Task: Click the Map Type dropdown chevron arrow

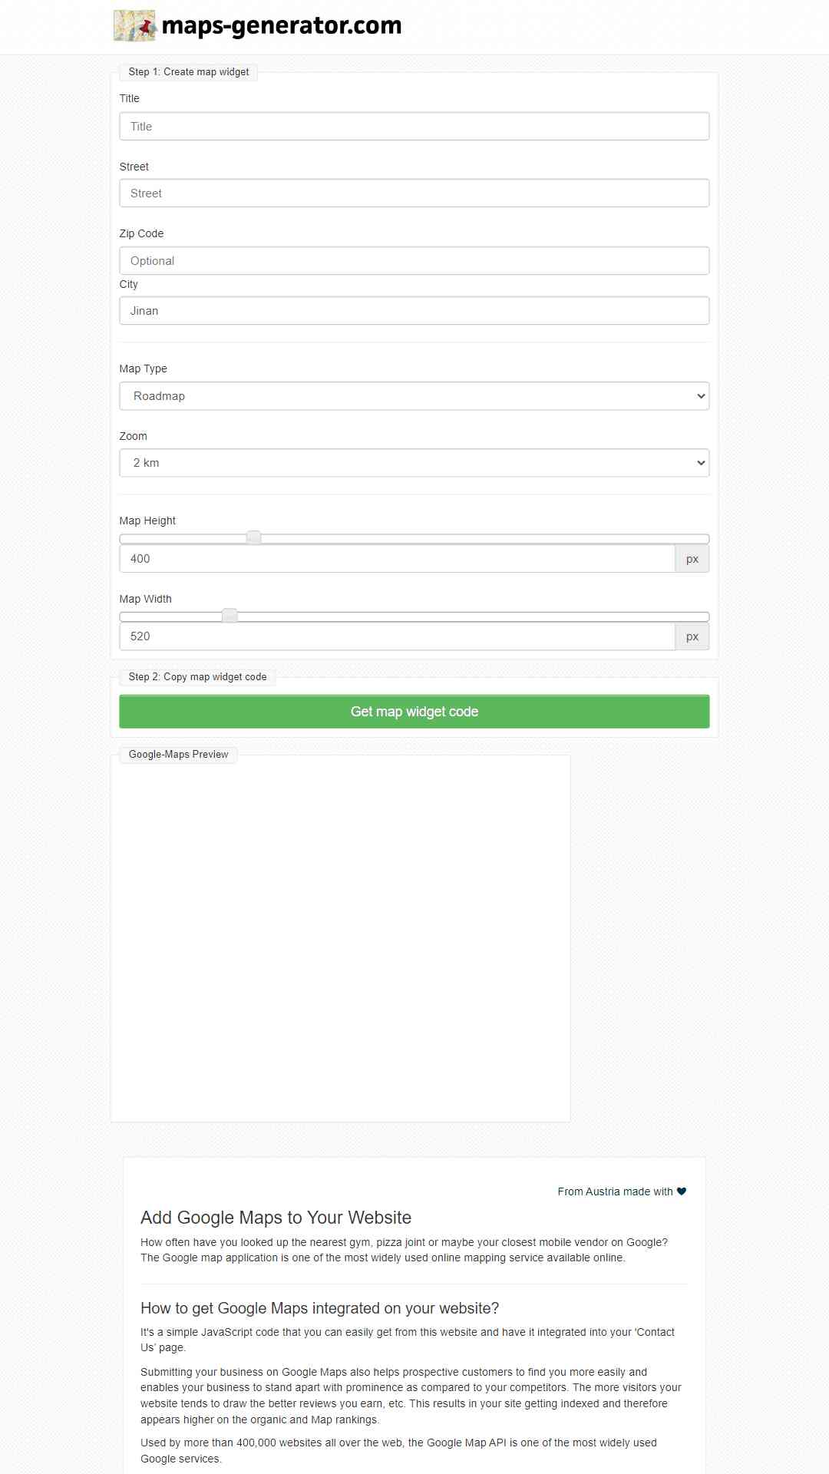Action: point(701,396)
